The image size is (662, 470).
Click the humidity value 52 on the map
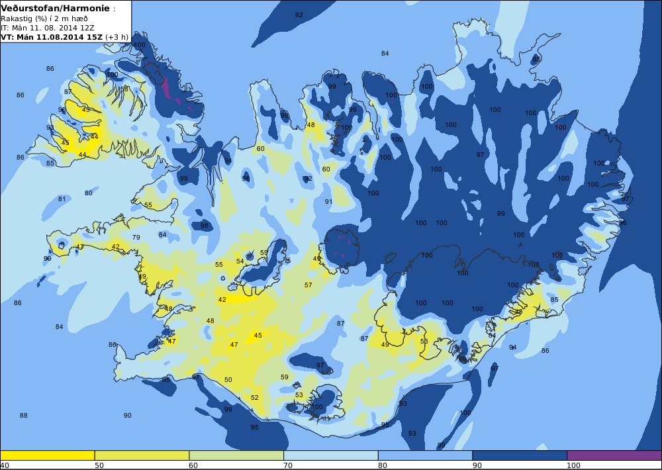click(255, 398)
